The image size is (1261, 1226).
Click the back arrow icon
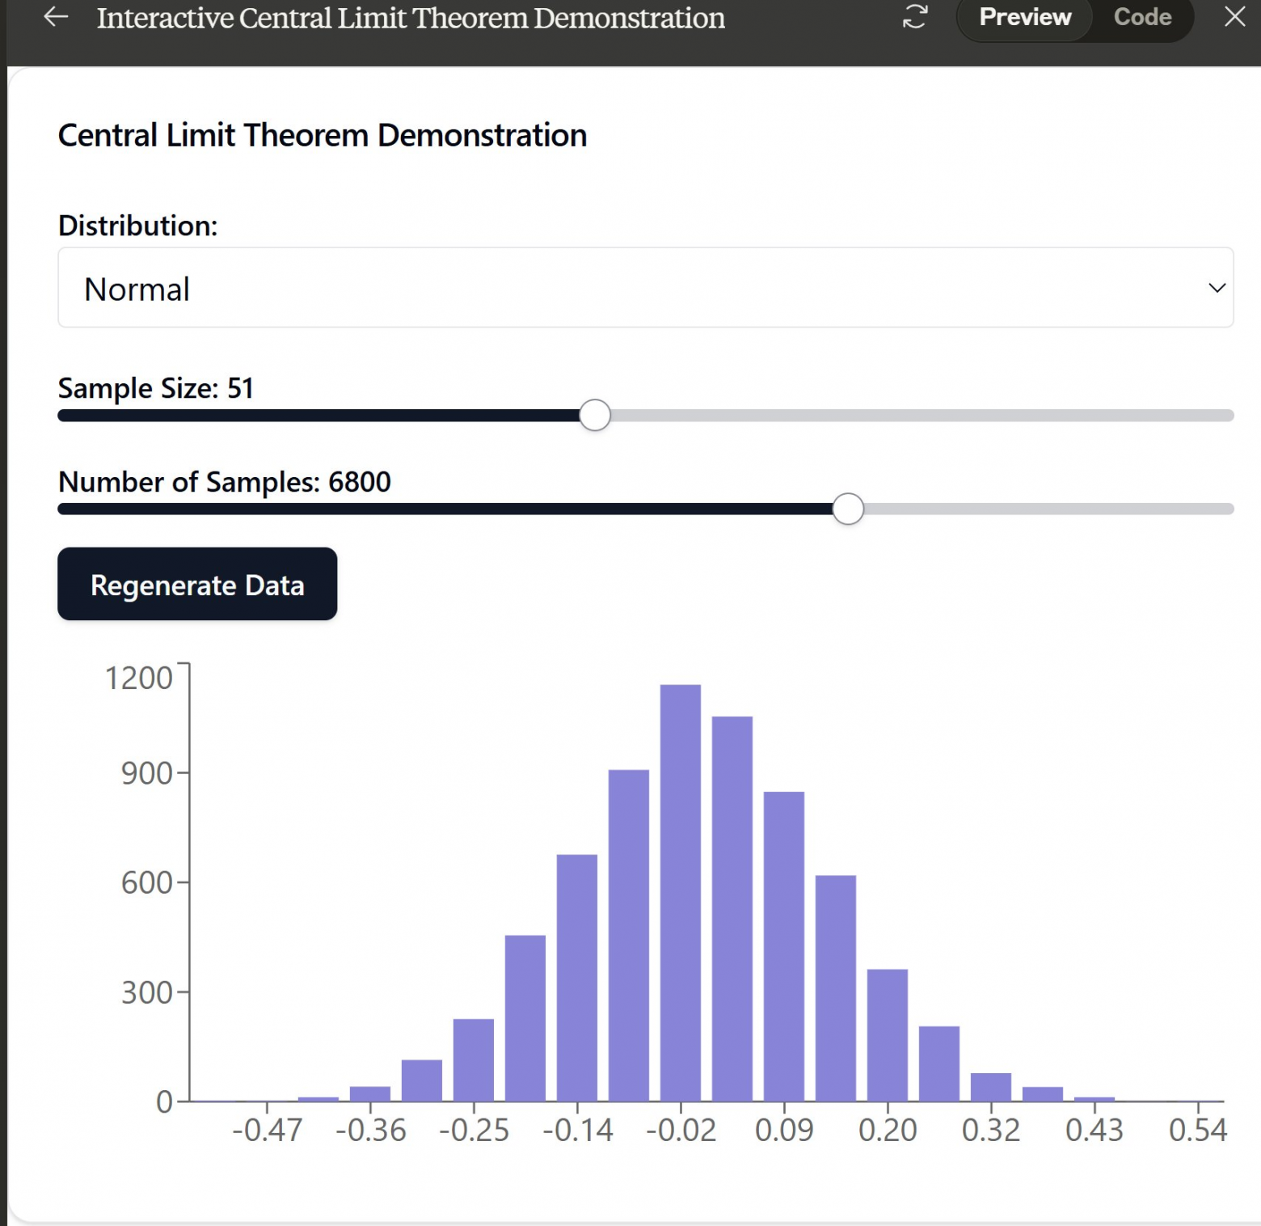point(56,17)
